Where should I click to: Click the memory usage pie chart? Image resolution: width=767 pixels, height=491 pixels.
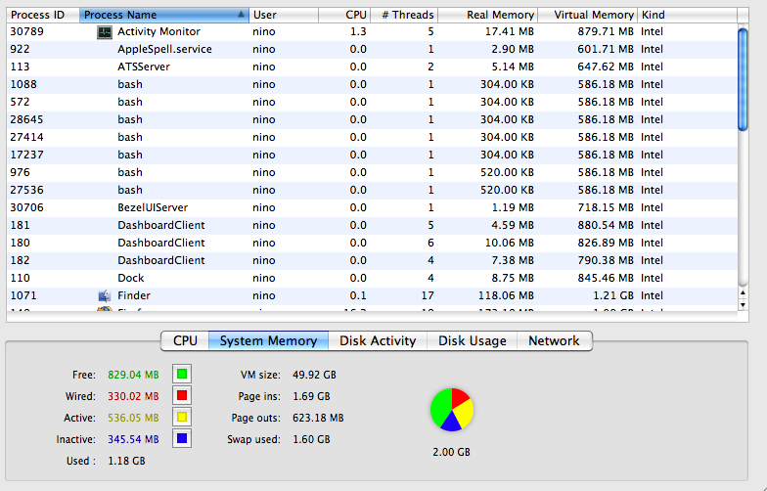[452, 410]
